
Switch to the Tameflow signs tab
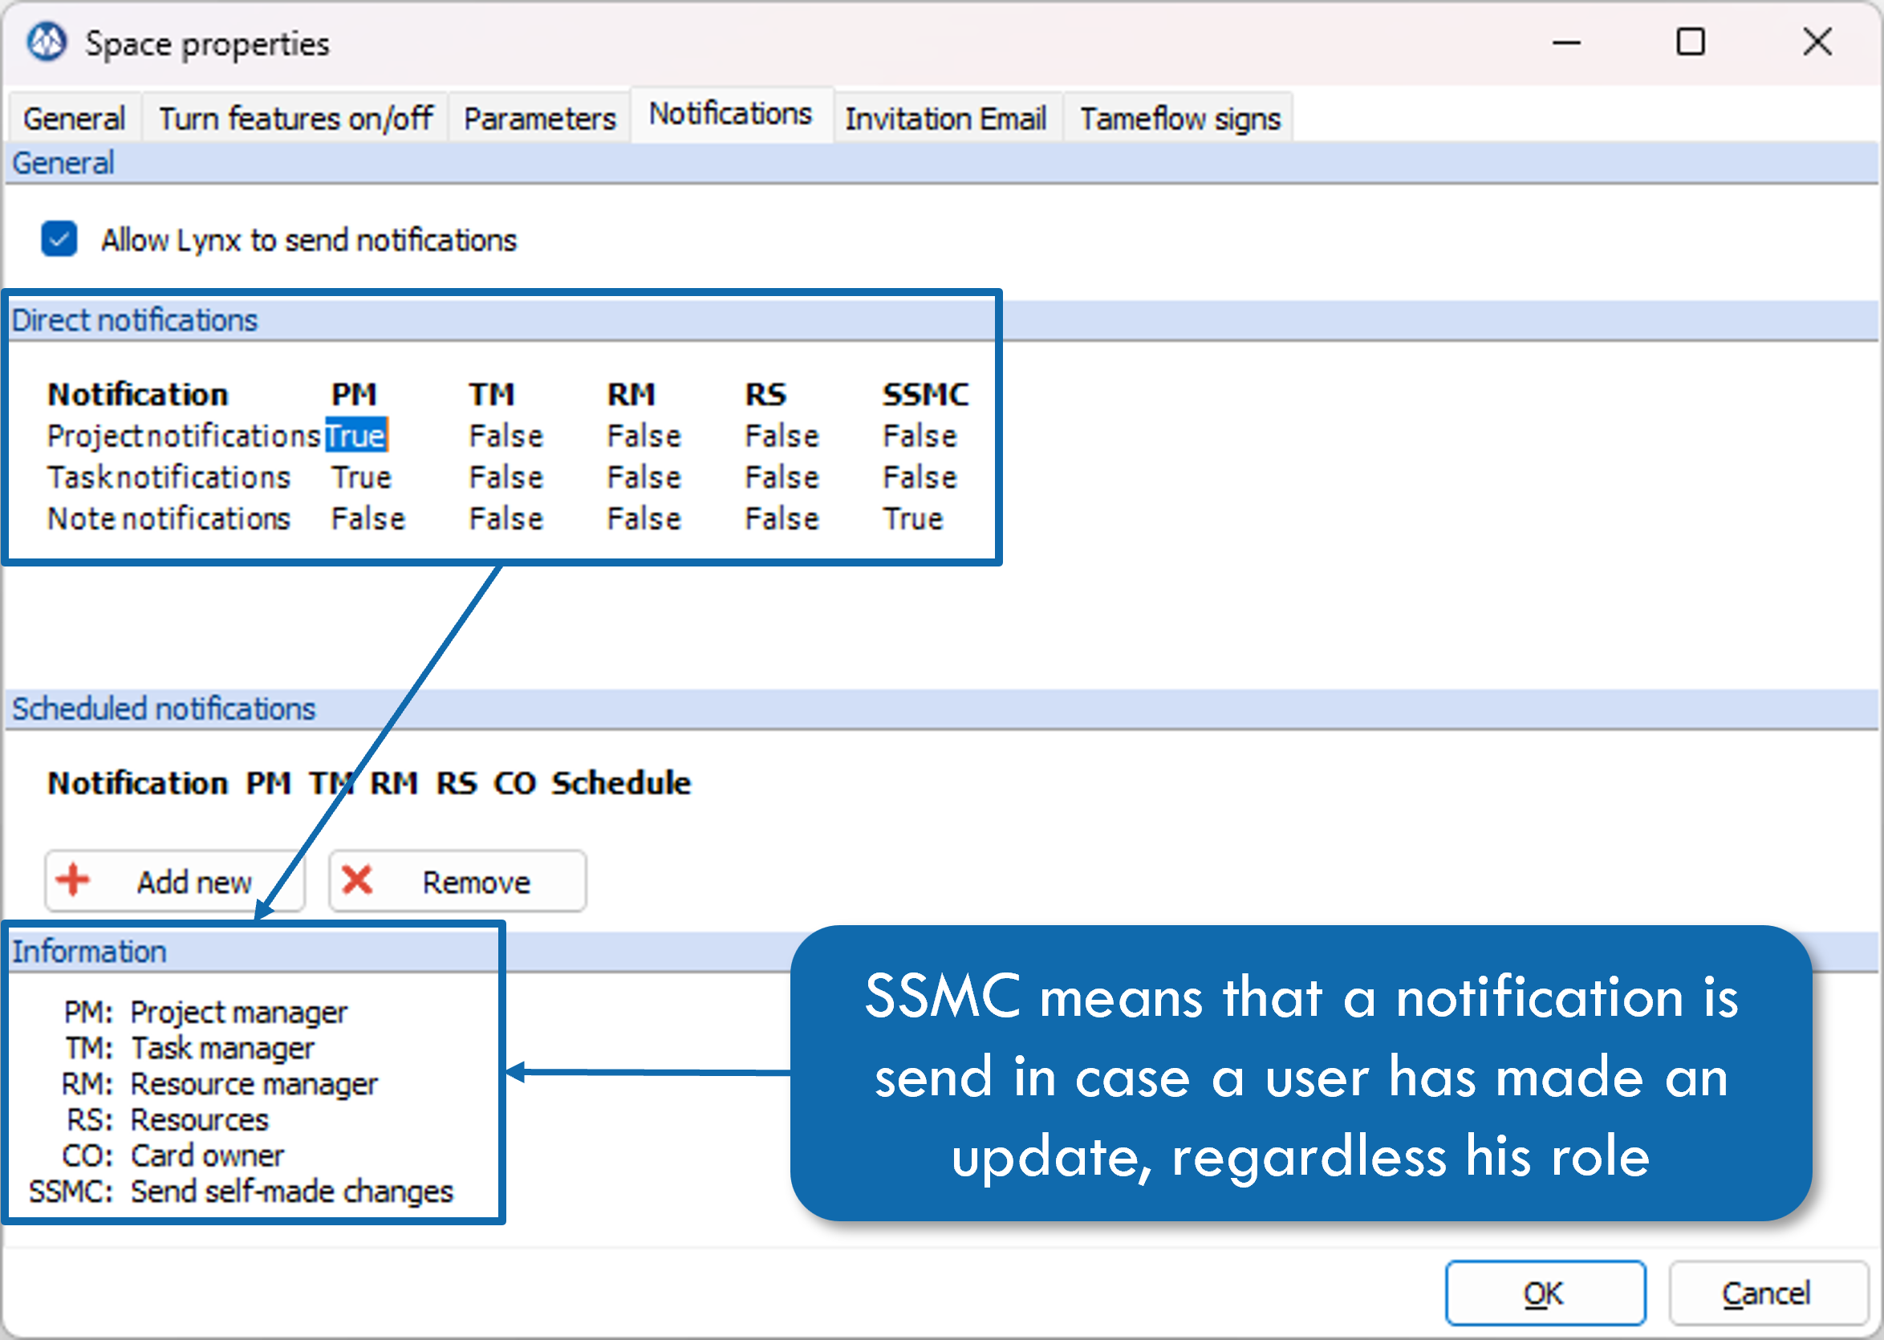[x=1178, y=117]
